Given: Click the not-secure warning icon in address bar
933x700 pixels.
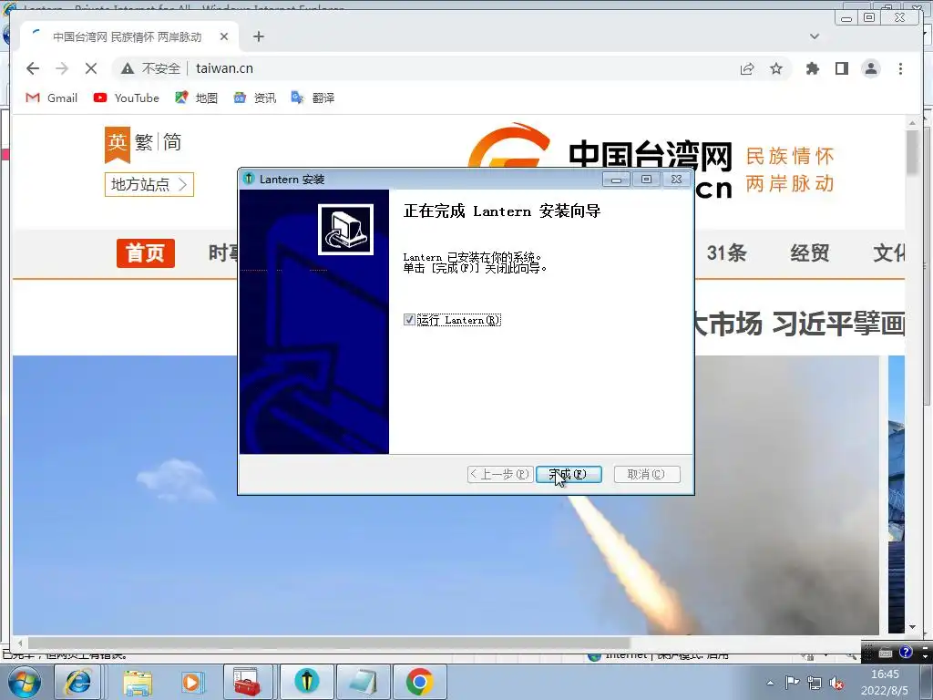Looking at the screenshot, I should pyautogui.click(x=128, y=68).
